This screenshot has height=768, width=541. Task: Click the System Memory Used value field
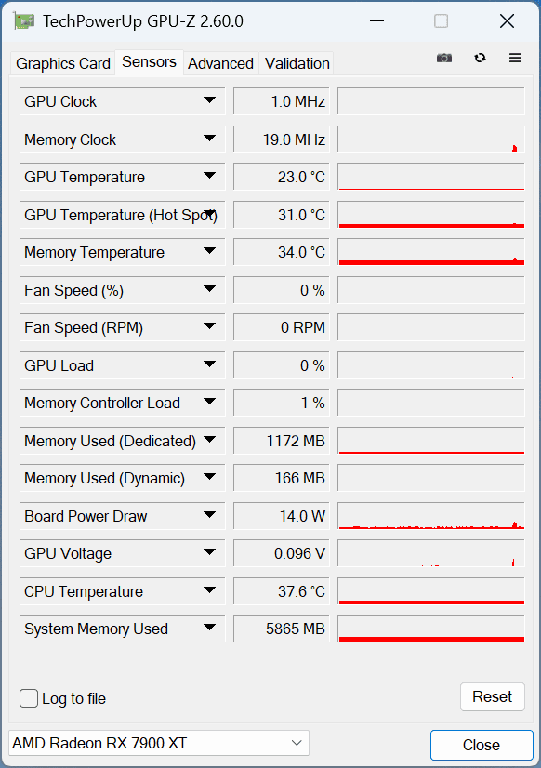[282, 629]
